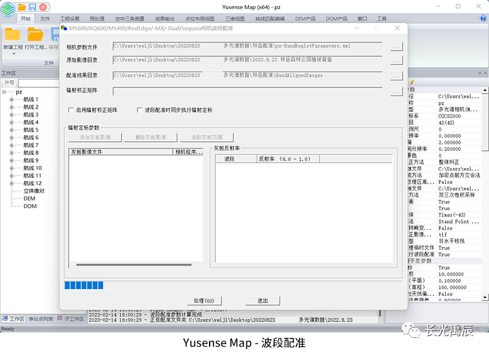
Task: Collapse the pz root project node
Action: pos(4,92)
